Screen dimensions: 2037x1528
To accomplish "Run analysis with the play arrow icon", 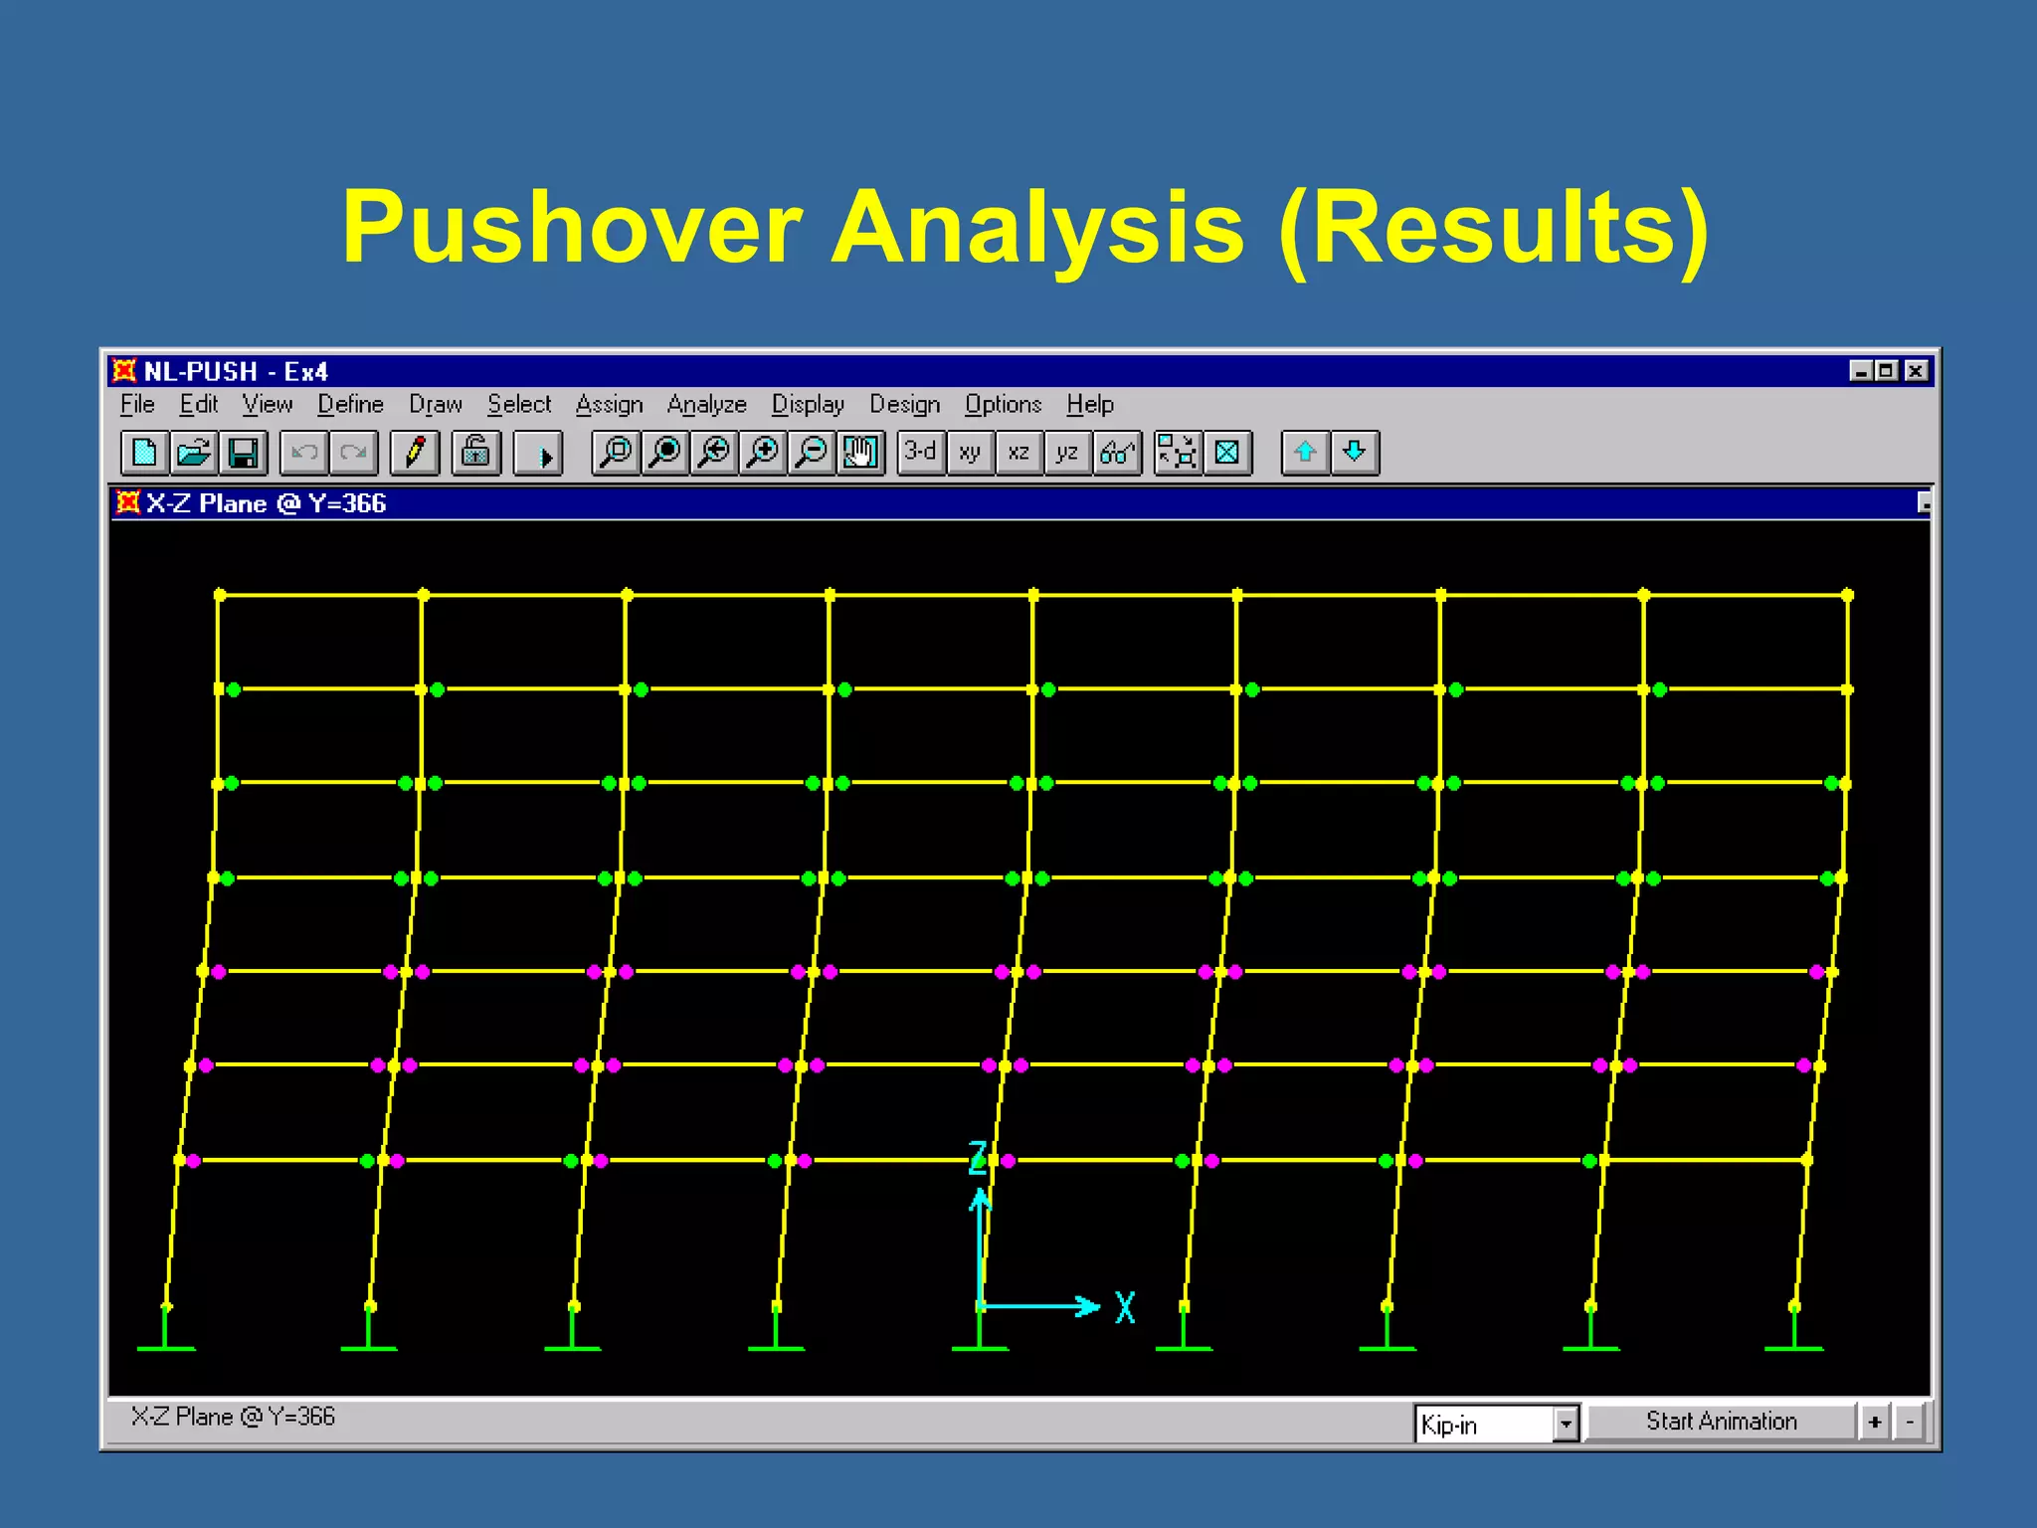I will 538,453.
